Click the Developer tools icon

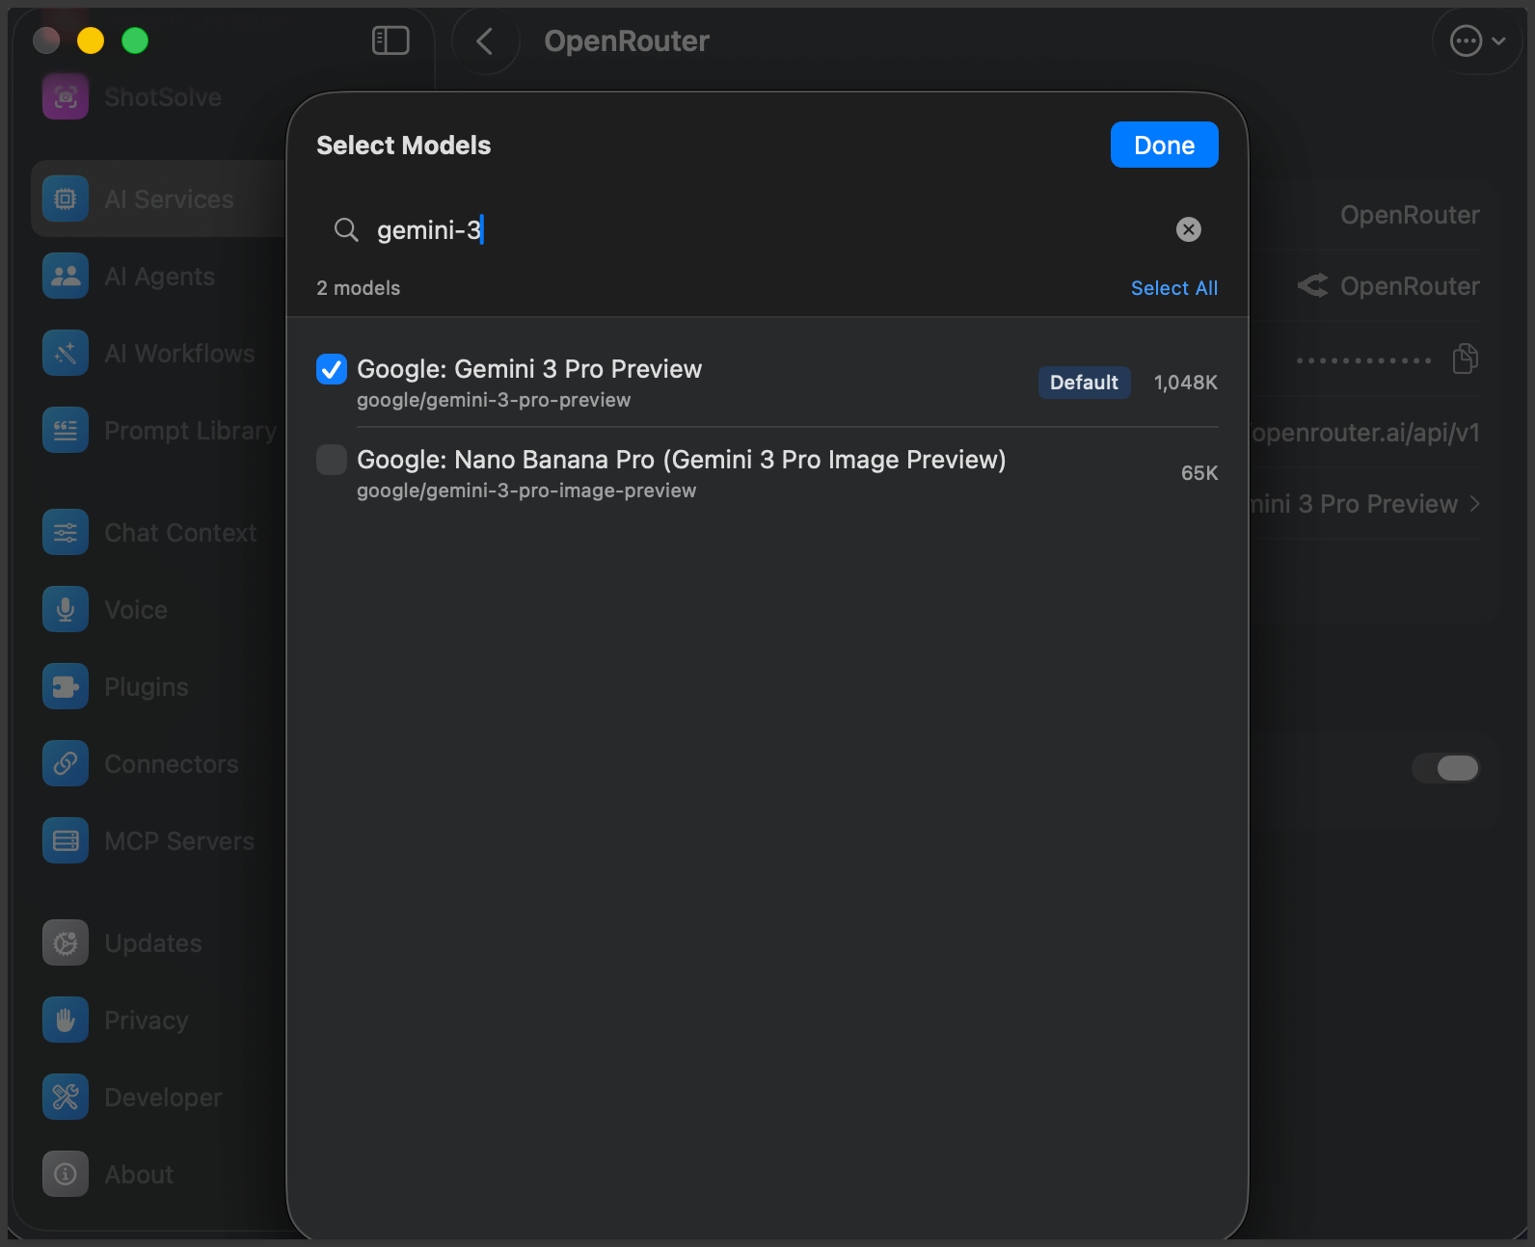tap(66, 1097)
